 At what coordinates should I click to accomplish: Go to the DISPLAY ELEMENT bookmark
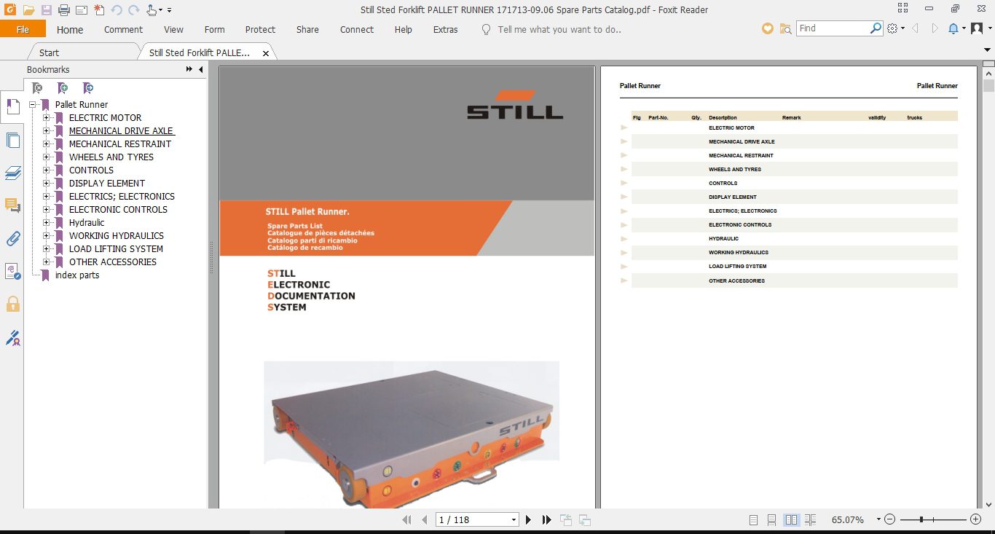(x=107, y=184)
